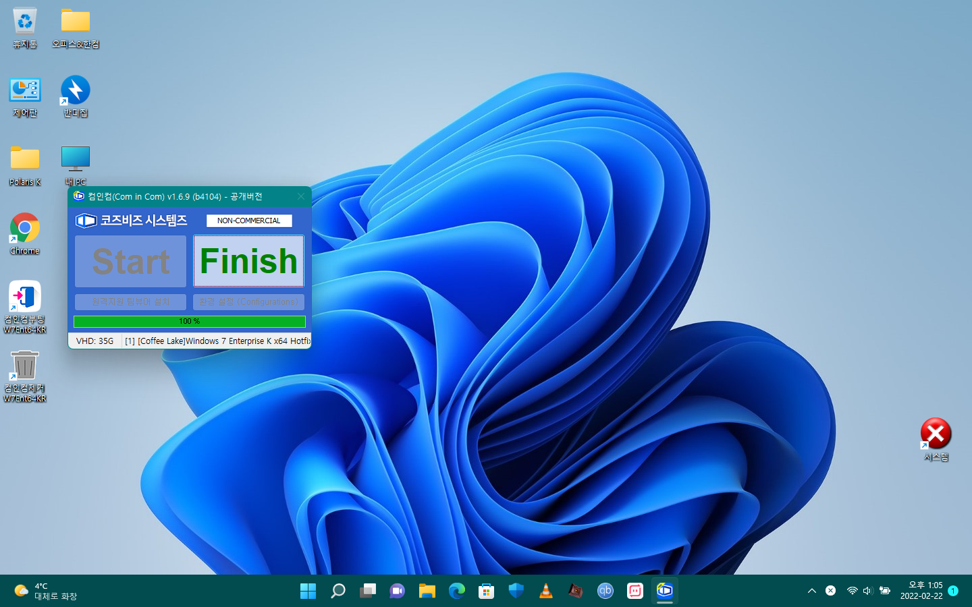Open the 내 PC desktop icon

76,166
